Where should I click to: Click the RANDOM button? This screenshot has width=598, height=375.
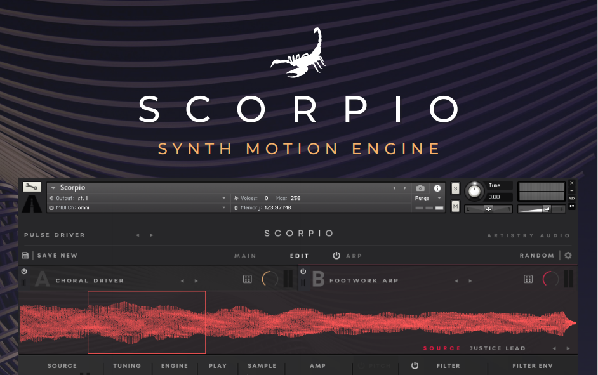pyautogui.click(x=536, y=255)
